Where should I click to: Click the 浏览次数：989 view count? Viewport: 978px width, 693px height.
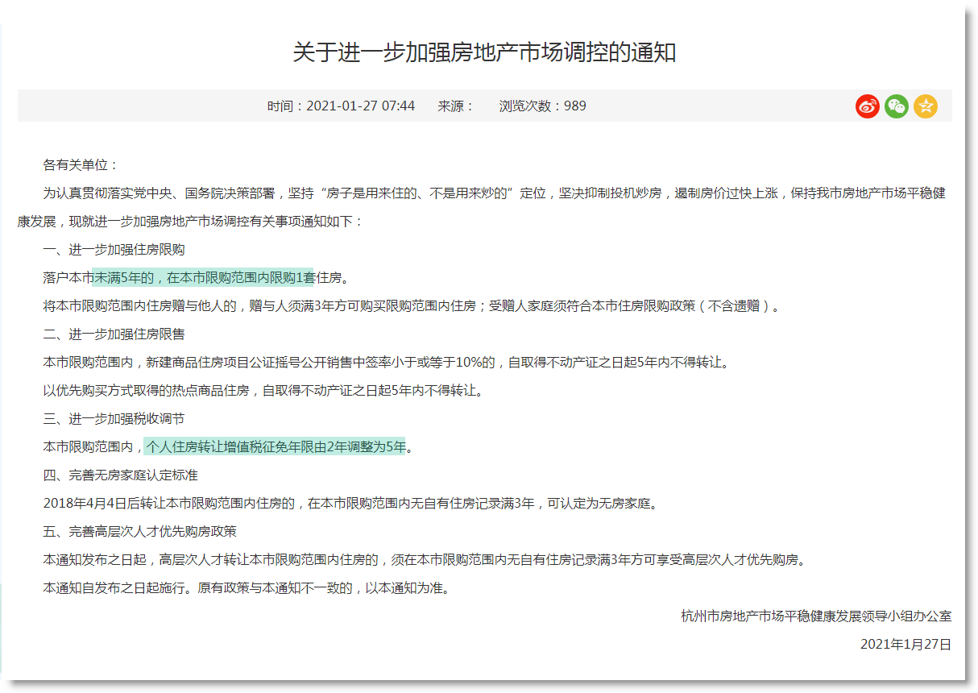point(543,106)
